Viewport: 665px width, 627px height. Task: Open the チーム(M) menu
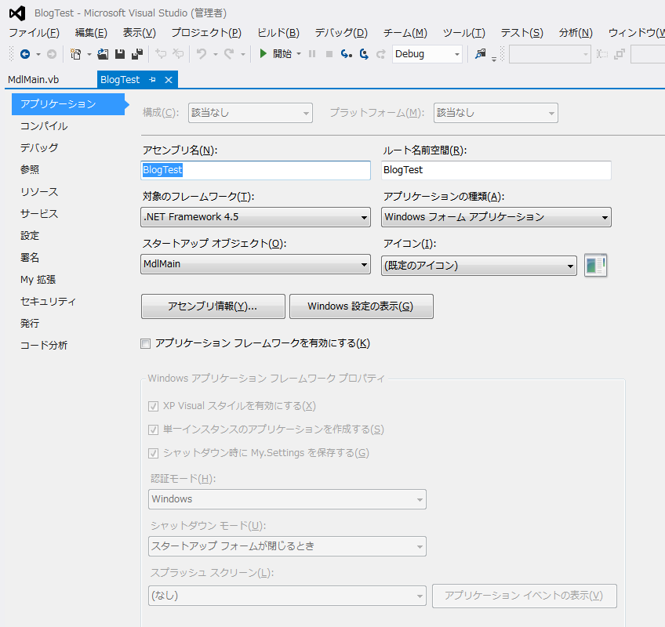point(405,33)
